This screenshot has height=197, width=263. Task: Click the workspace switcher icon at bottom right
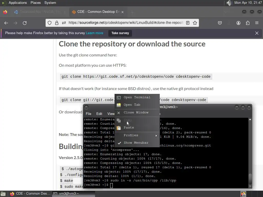(243, 194)
